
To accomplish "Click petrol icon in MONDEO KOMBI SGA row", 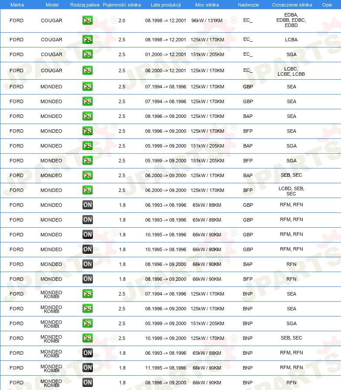I will tap(88, 323).
